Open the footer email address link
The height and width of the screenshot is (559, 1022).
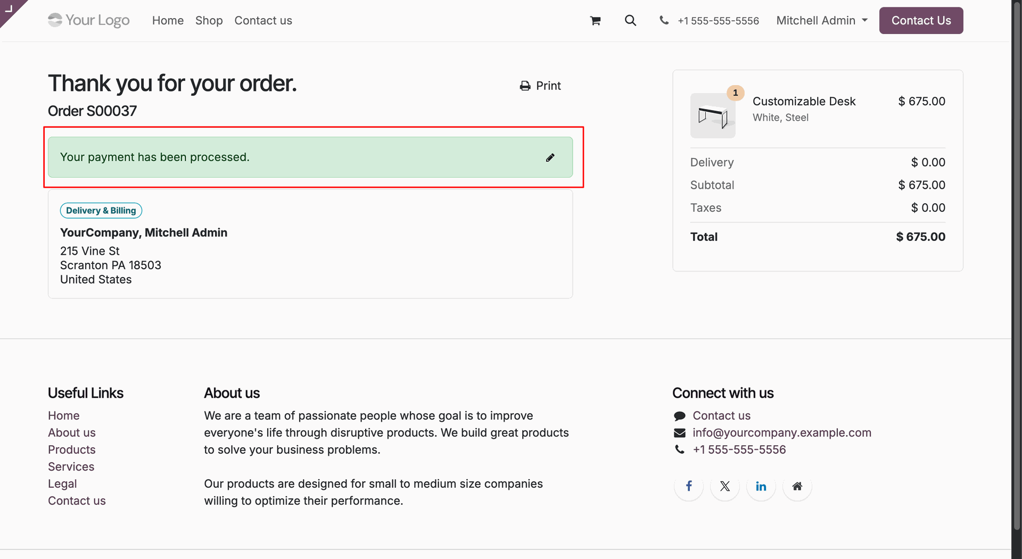(782, 433)
